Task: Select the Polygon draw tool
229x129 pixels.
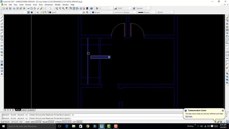Action: pyautogui.click(x=2, y=27)
